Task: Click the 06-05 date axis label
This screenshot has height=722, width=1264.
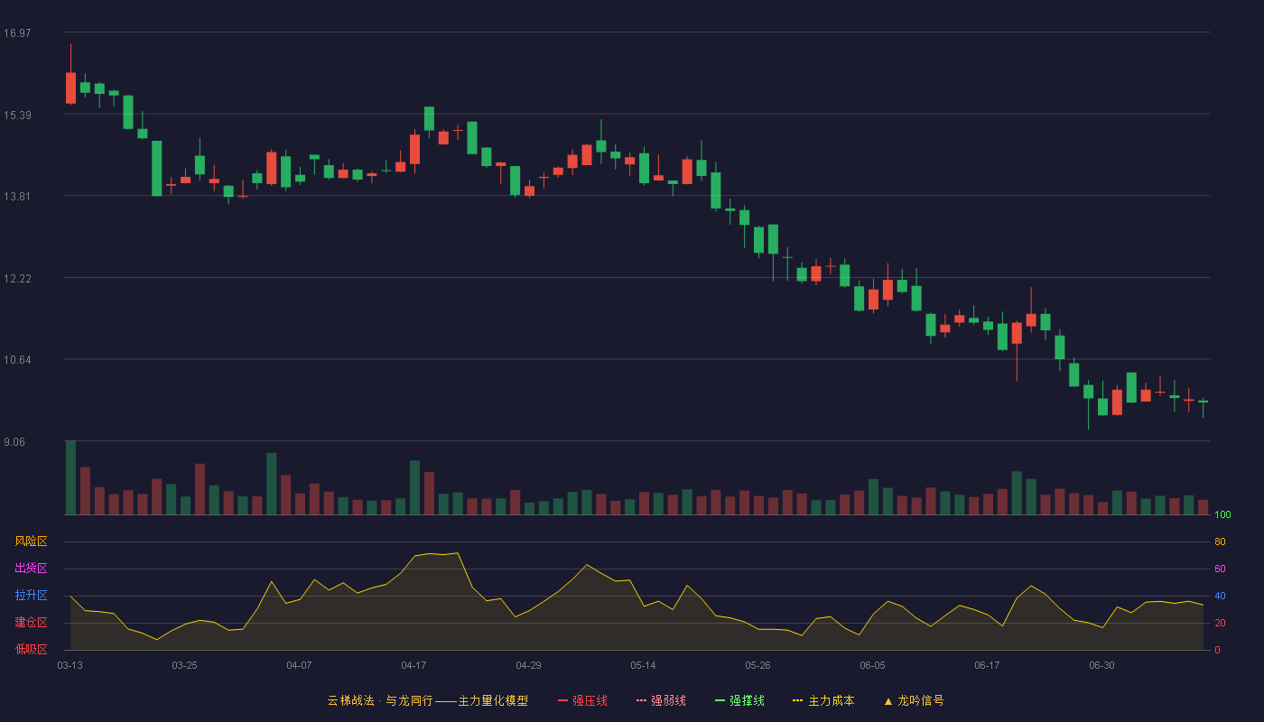Action: [872, 665]
